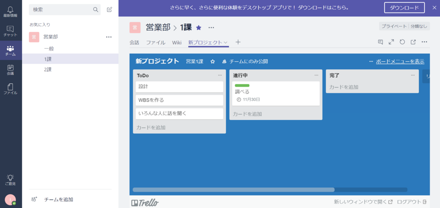Close the download banner
440x208 pixels.
[434, 8]
